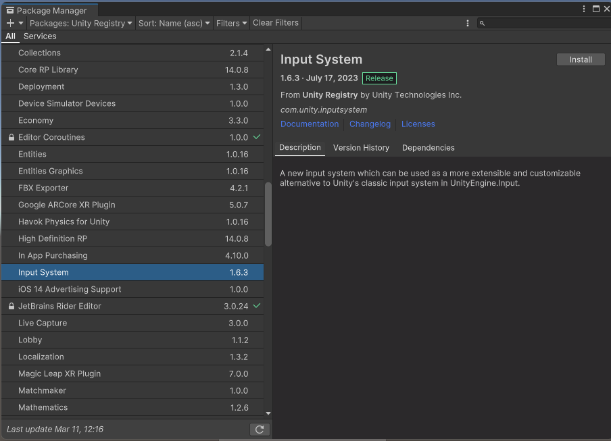Select Entities Graphics package
This screenshot has width=611, height=441.
click(132, 171)
